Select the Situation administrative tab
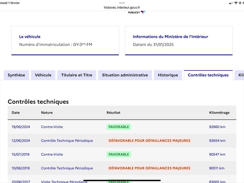The height and width of the screenshot is (183, 244). pos(125,75)
